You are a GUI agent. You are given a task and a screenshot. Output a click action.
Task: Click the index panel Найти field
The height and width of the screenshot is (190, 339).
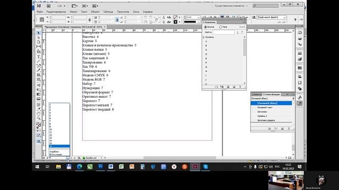pos(224,32)
